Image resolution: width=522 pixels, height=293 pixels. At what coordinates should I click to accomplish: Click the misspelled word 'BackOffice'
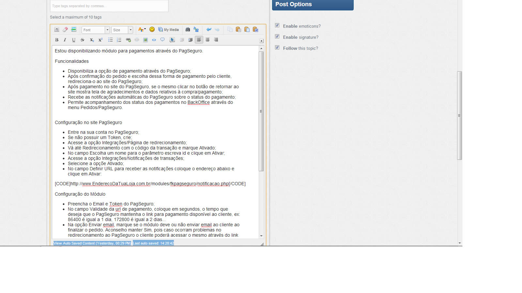click(199, 102)
